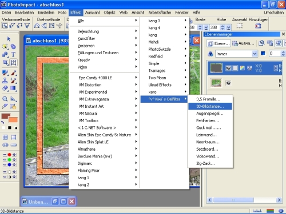Expand the xero submenu
This screenshot has height=214, width=286.
coord(164,92)
